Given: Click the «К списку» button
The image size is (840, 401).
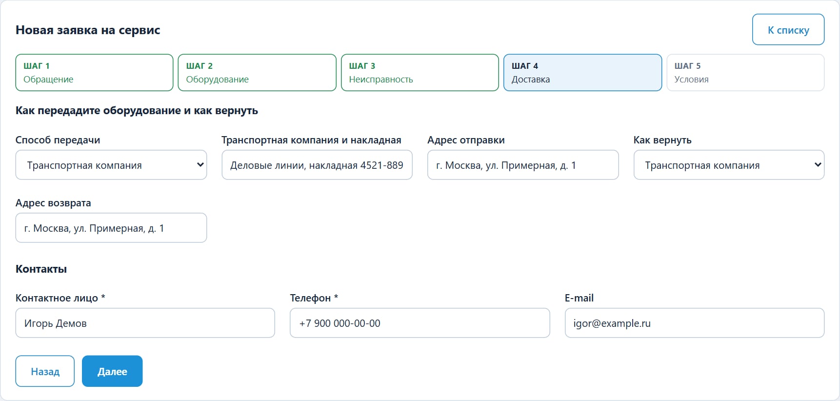Looking at the screenshot, I should pos(788,30).
